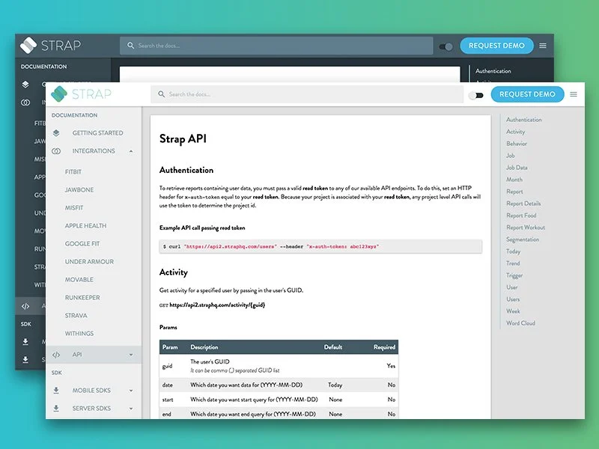Select Movable integration
599x449 pixels.
(x=79, y=279)
